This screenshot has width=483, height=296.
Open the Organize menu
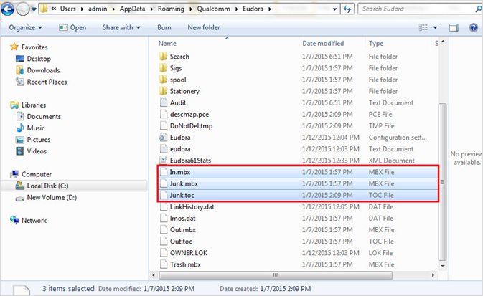pyautogui.click(x=25, y=27)
